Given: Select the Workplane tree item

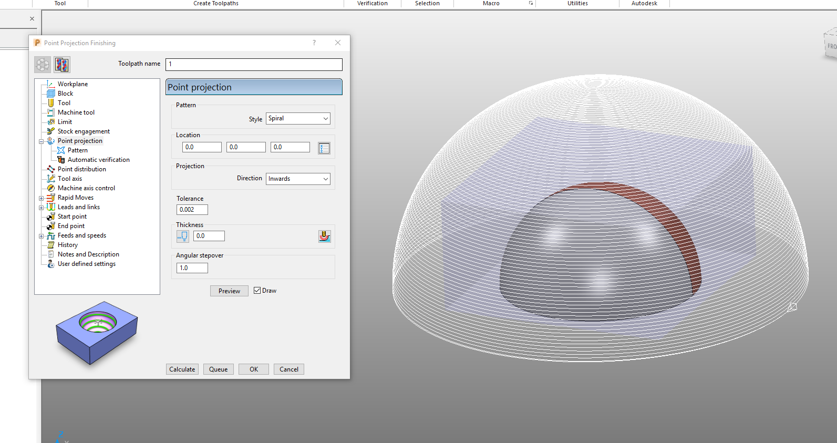Looking at the screenshot, I should pos(73,84).
